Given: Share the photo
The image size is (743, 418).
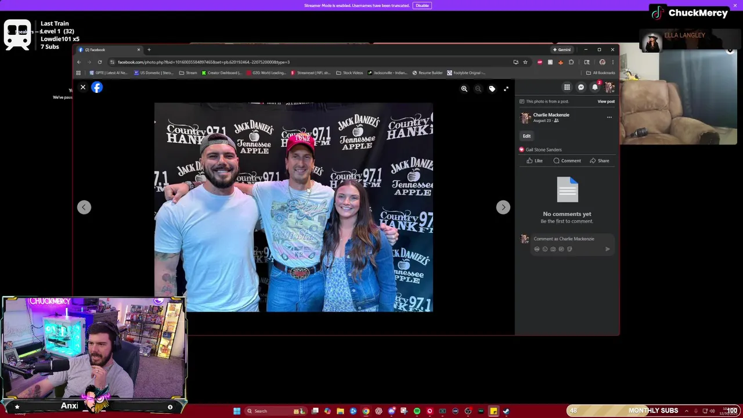Looking at the screenshot, I should click(600, 161).
